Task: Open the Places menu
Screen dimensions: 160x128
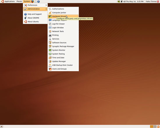Action: 19,1
